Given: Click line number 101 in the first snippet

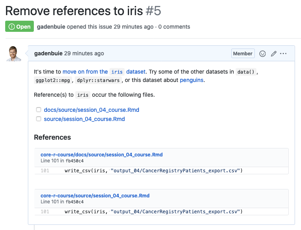Looking at the screenshot, I should pos(45,171).
